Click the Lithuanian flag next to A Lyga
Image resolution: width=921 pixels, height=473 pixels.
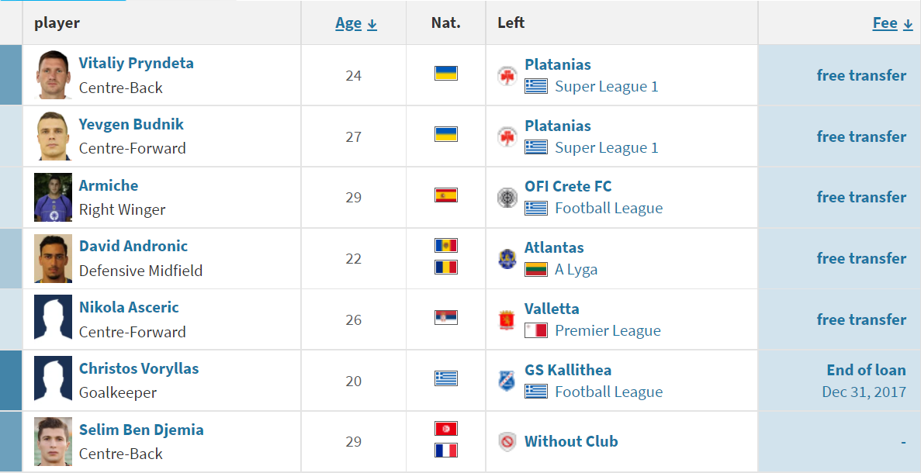point(536,269)
